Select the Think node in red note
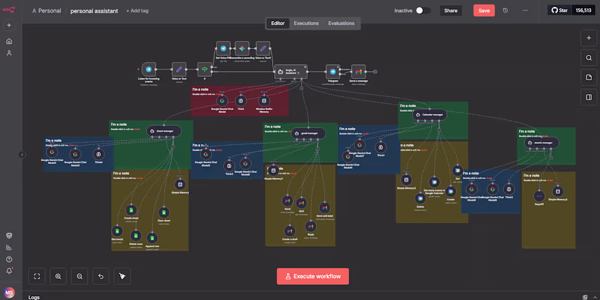 [x=241, y=101]
